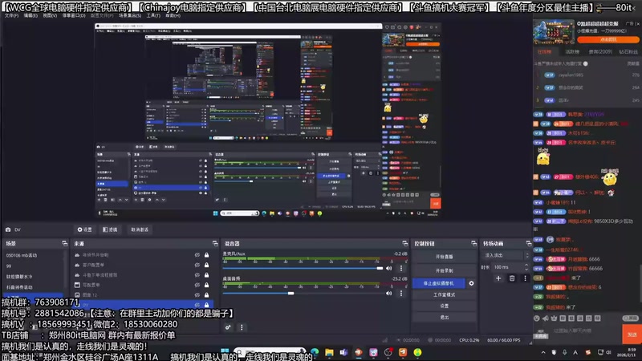
Task: Open 麦克风/Aux three-dot options menu
Action: coord(400,269)
